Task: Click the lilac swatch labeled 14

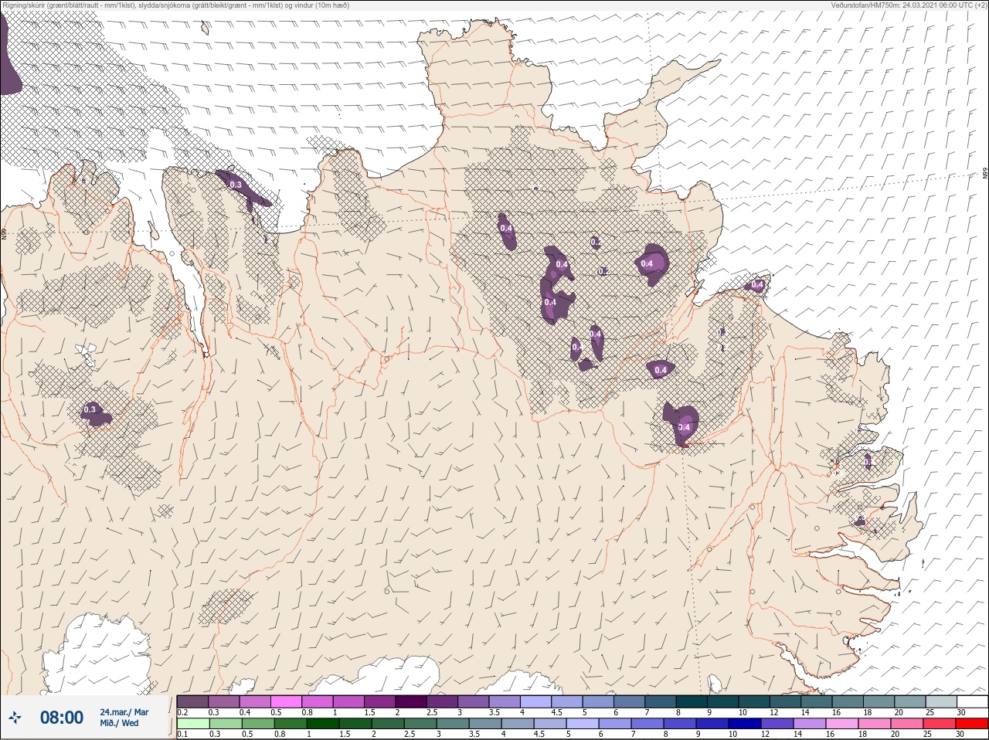Action: [x=810, y=724]
